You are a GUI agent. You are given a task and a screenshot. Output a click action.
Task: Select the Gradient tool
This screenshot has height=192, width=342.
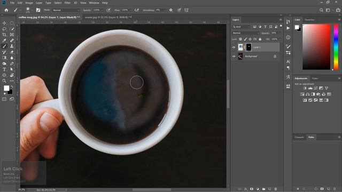coord(4,58)
